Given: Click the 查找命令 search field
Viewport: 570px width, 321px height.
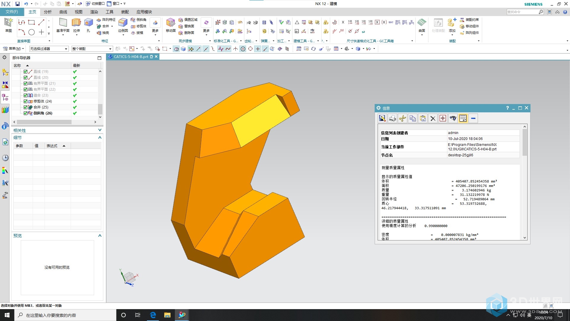Looking at the screenshot, I should [522, 12].
